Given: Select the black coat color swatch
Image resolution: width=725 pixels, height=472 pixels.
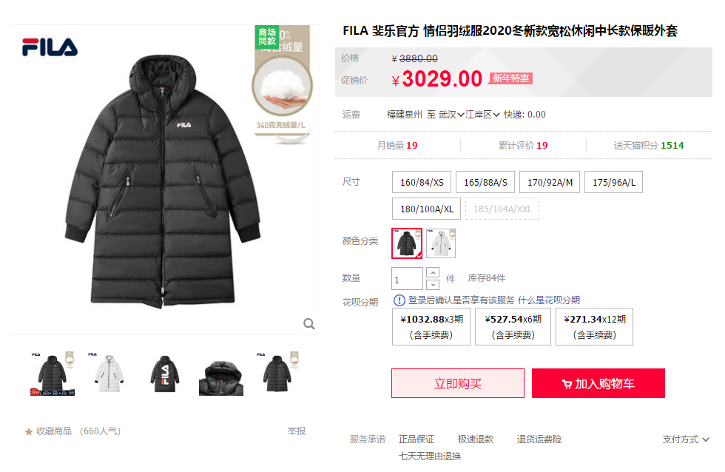Looking at the screenshot, I should point(407,243).
